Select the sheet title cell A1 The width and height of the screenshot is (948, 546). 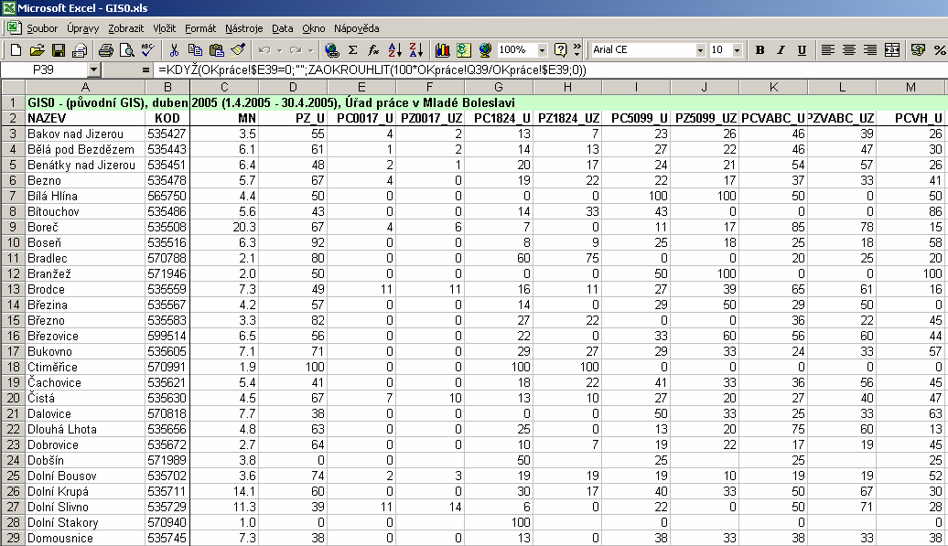85,102
